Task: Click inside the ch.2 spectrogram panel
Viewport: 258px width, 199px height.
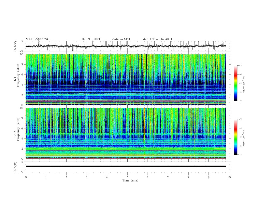Action: (x=125, y=133)
